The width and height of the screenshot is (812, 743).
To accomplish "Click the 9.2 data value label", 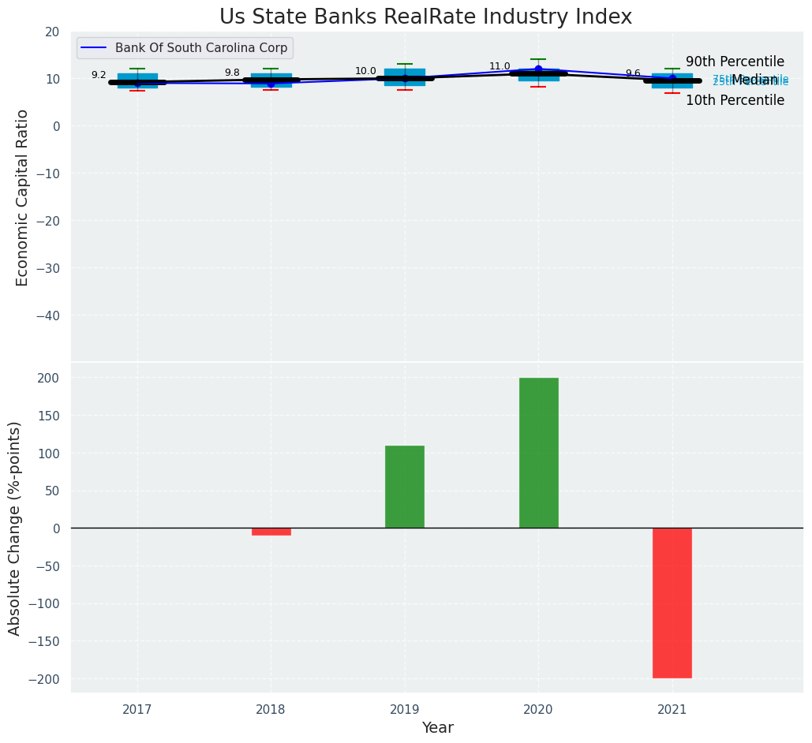I will click(x=99, y=75).
